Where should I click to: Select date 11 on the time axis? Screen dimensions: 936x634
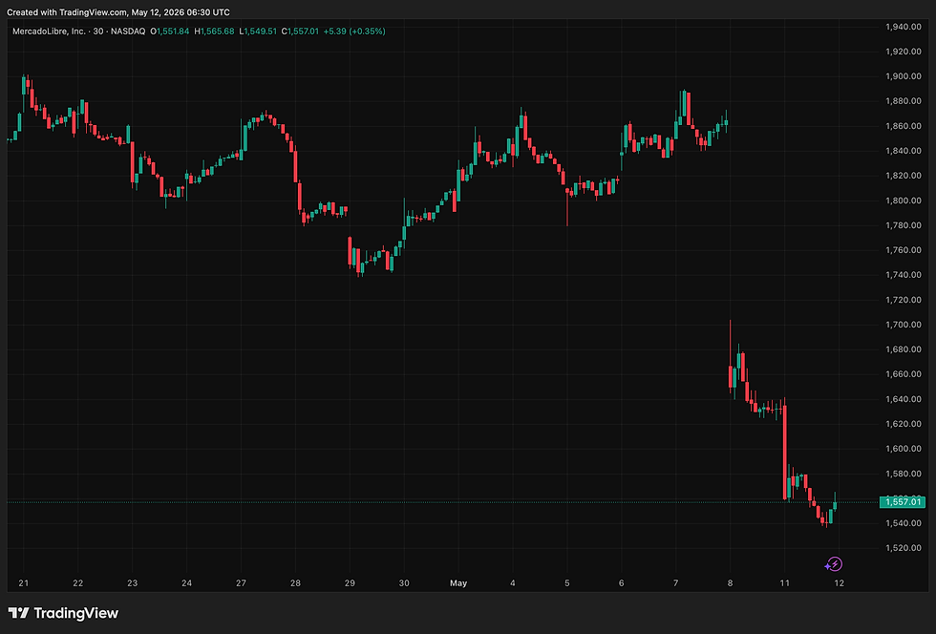pyautogui.click(x=784, y=583)
